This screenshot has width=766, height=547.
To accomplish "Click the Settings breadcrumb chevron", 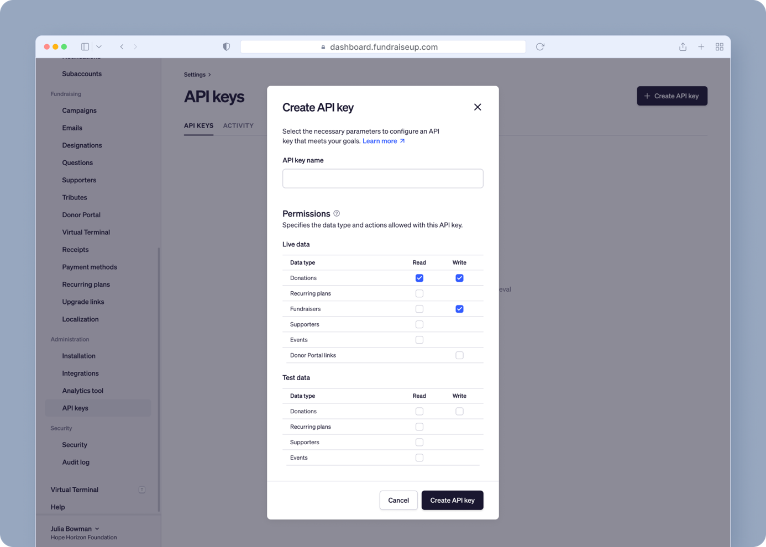I will (x=209, y=75).
